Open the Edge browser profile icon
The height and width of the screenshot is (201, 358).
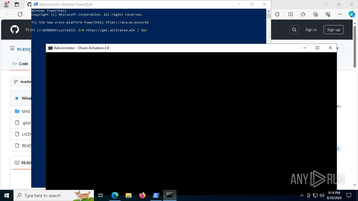tap(6, 4)
